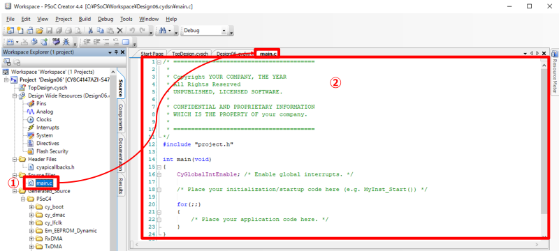559x251 pixels.
Task: Click the Save All icon
Action: tap(59, 31)
